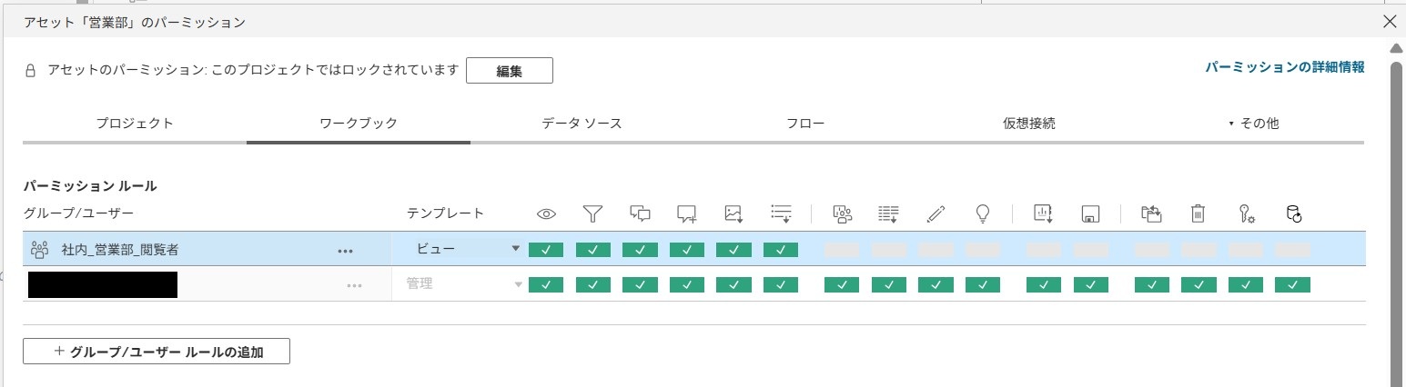Click the Delete trash can capability icon
1406x387 pixels.
[1199, 213]
